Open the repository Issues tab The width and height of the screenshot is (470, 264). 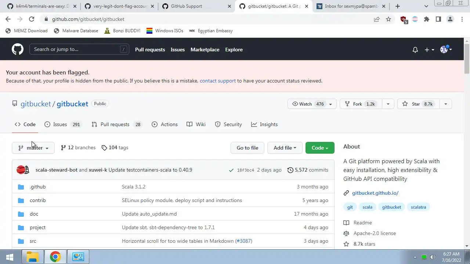62,124
